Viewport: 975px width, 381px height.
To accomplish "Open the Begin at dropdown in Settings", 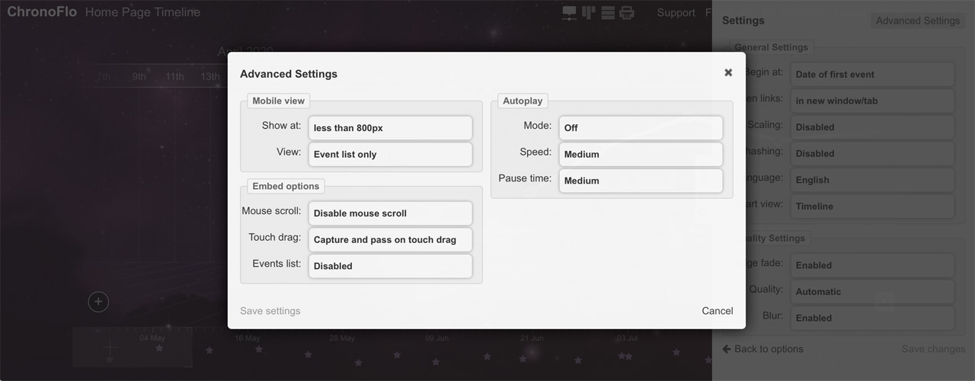I will 872,74.
